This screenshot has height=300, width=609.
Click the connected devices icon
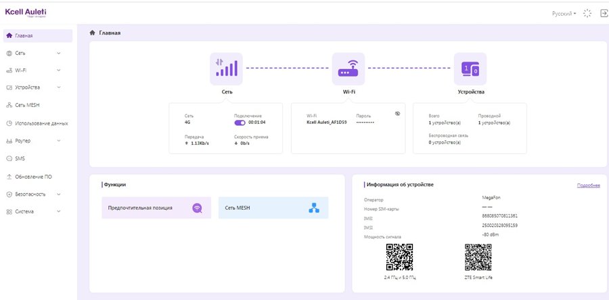[470, 68]
